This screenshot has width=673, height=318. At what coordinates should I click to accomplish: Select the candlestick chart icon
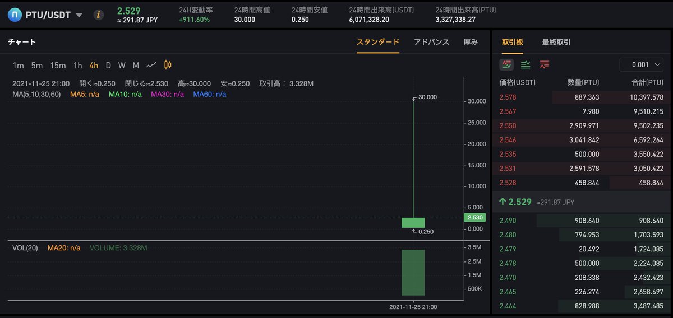[x=168, y=65]
